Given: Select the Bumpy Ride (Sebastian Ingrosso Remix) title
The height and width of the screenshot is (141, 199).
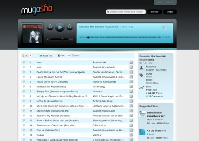Looking at the screenshot, I should 57,91.
